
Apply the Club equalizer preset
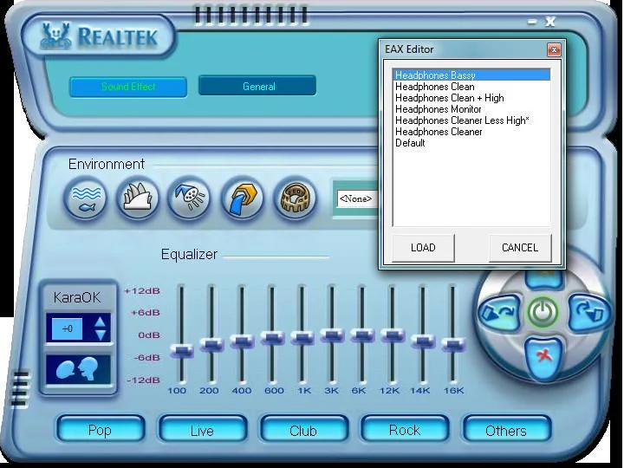tap(303, 430)
